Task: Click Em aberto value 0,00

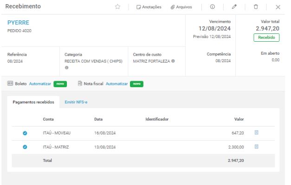Action: click(x=275, y=60)
